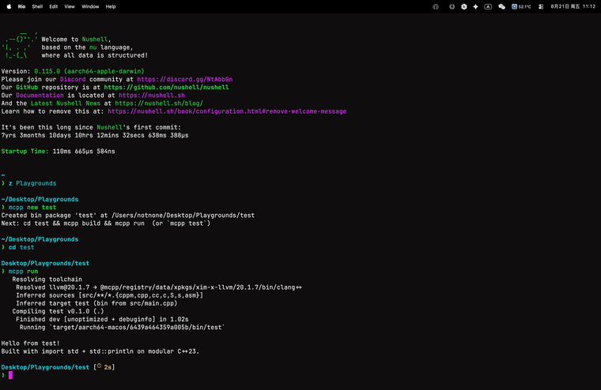601x390 pixels.
Task: Click the version text '0.115.0 (aarch64-apple-darwin)'
Action: tap(89, 71)
